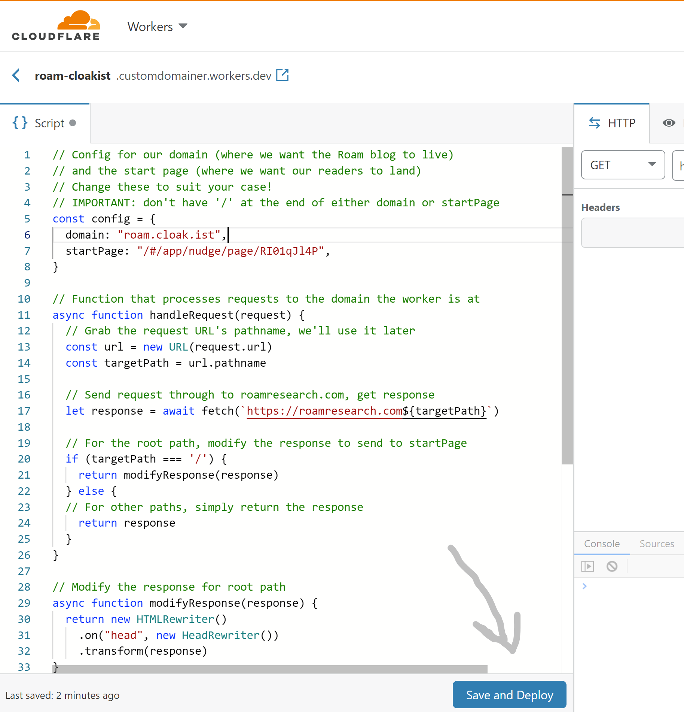Expand the GET method dropdown
Viewport: 684px width, 712px height.
623,165
